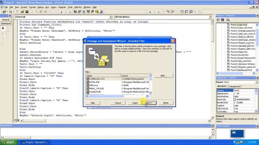The height and width of the screenshot is (145, 259).
Task: Open the Add Form dropdown arrow
Action: tap(13, 12)
